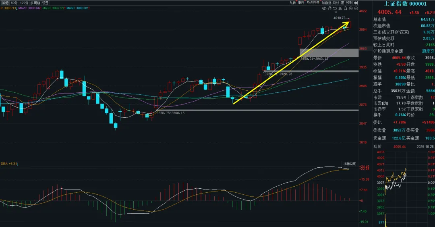Image resolution: width=435 pixels, height=227 pixels.
Task: Click the MA30: 3887.21 legend value
Action: point(53,8)
